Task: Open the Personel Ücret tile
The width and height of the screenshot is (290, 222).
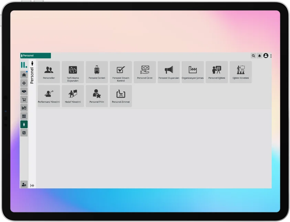Action: coord(145,72)
